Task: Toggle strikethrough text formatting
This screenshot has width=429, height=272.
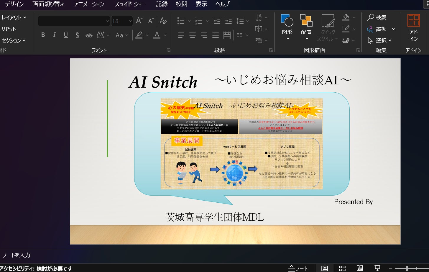Action: (89, 35)
